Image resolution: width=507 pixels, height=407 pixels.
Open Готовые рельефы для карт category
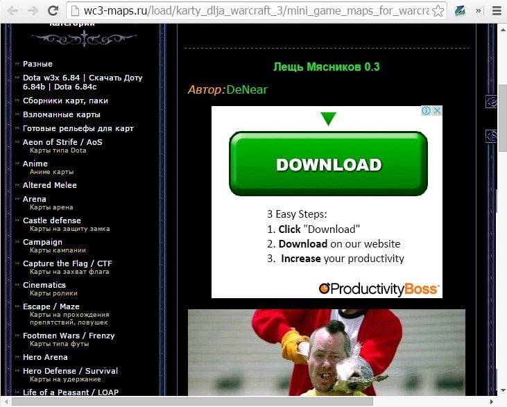coord(78,129)
